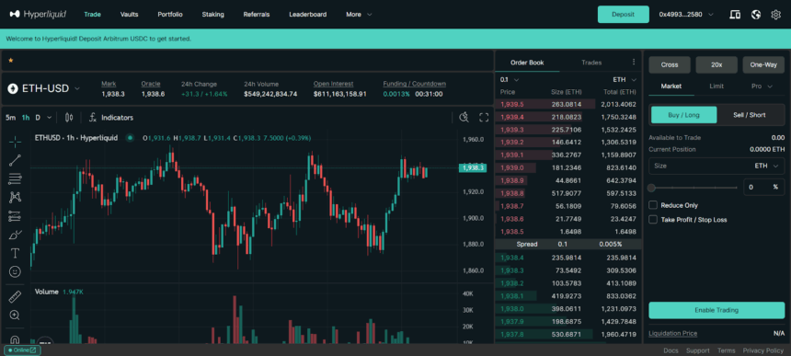The image size is (791, 356).
Task: Click the Hyperliquid logo
Action: click(x=38, y=14)
